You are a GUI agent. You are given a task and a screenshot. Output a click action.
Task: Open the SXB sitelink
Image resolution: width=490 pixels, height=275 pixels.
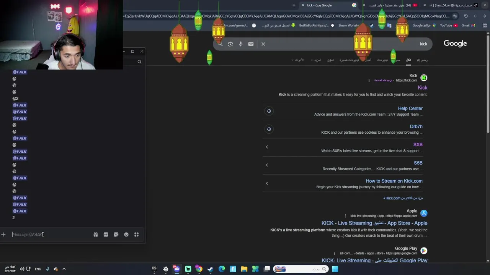418,144
